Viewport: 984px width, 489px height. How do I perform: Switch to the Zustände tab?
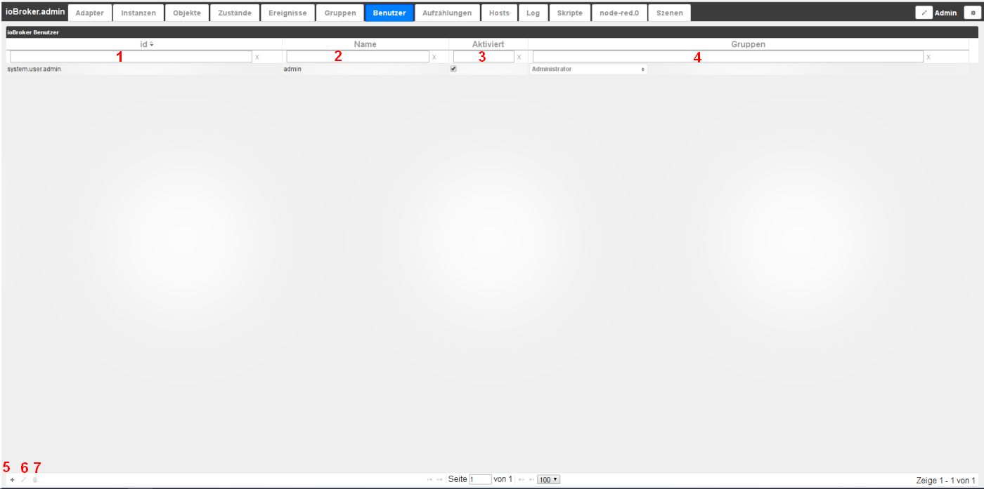pos(235,13)
